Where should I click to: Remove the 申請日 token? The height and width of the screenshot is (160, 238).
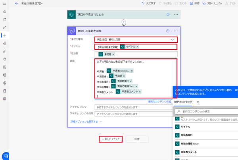tap(124, 76)
